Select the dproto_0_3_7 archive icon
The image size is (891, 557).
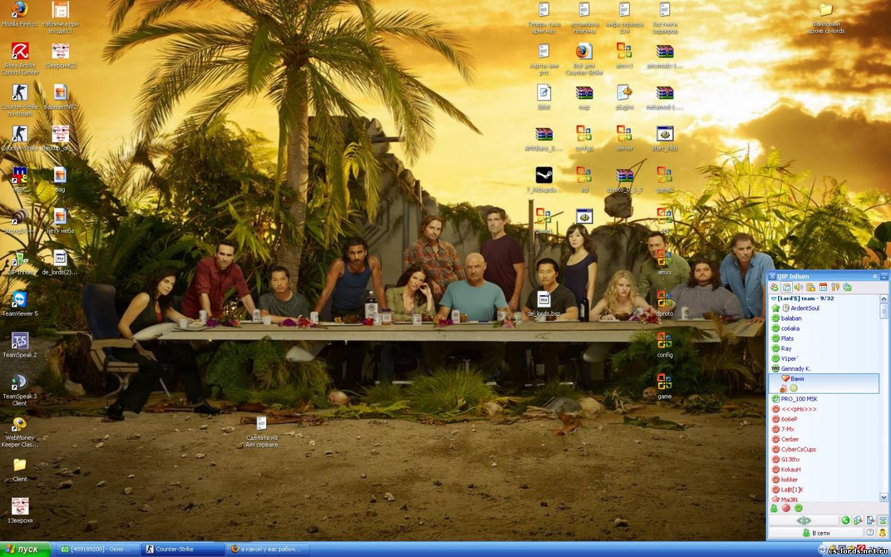(x=624, y=179)
